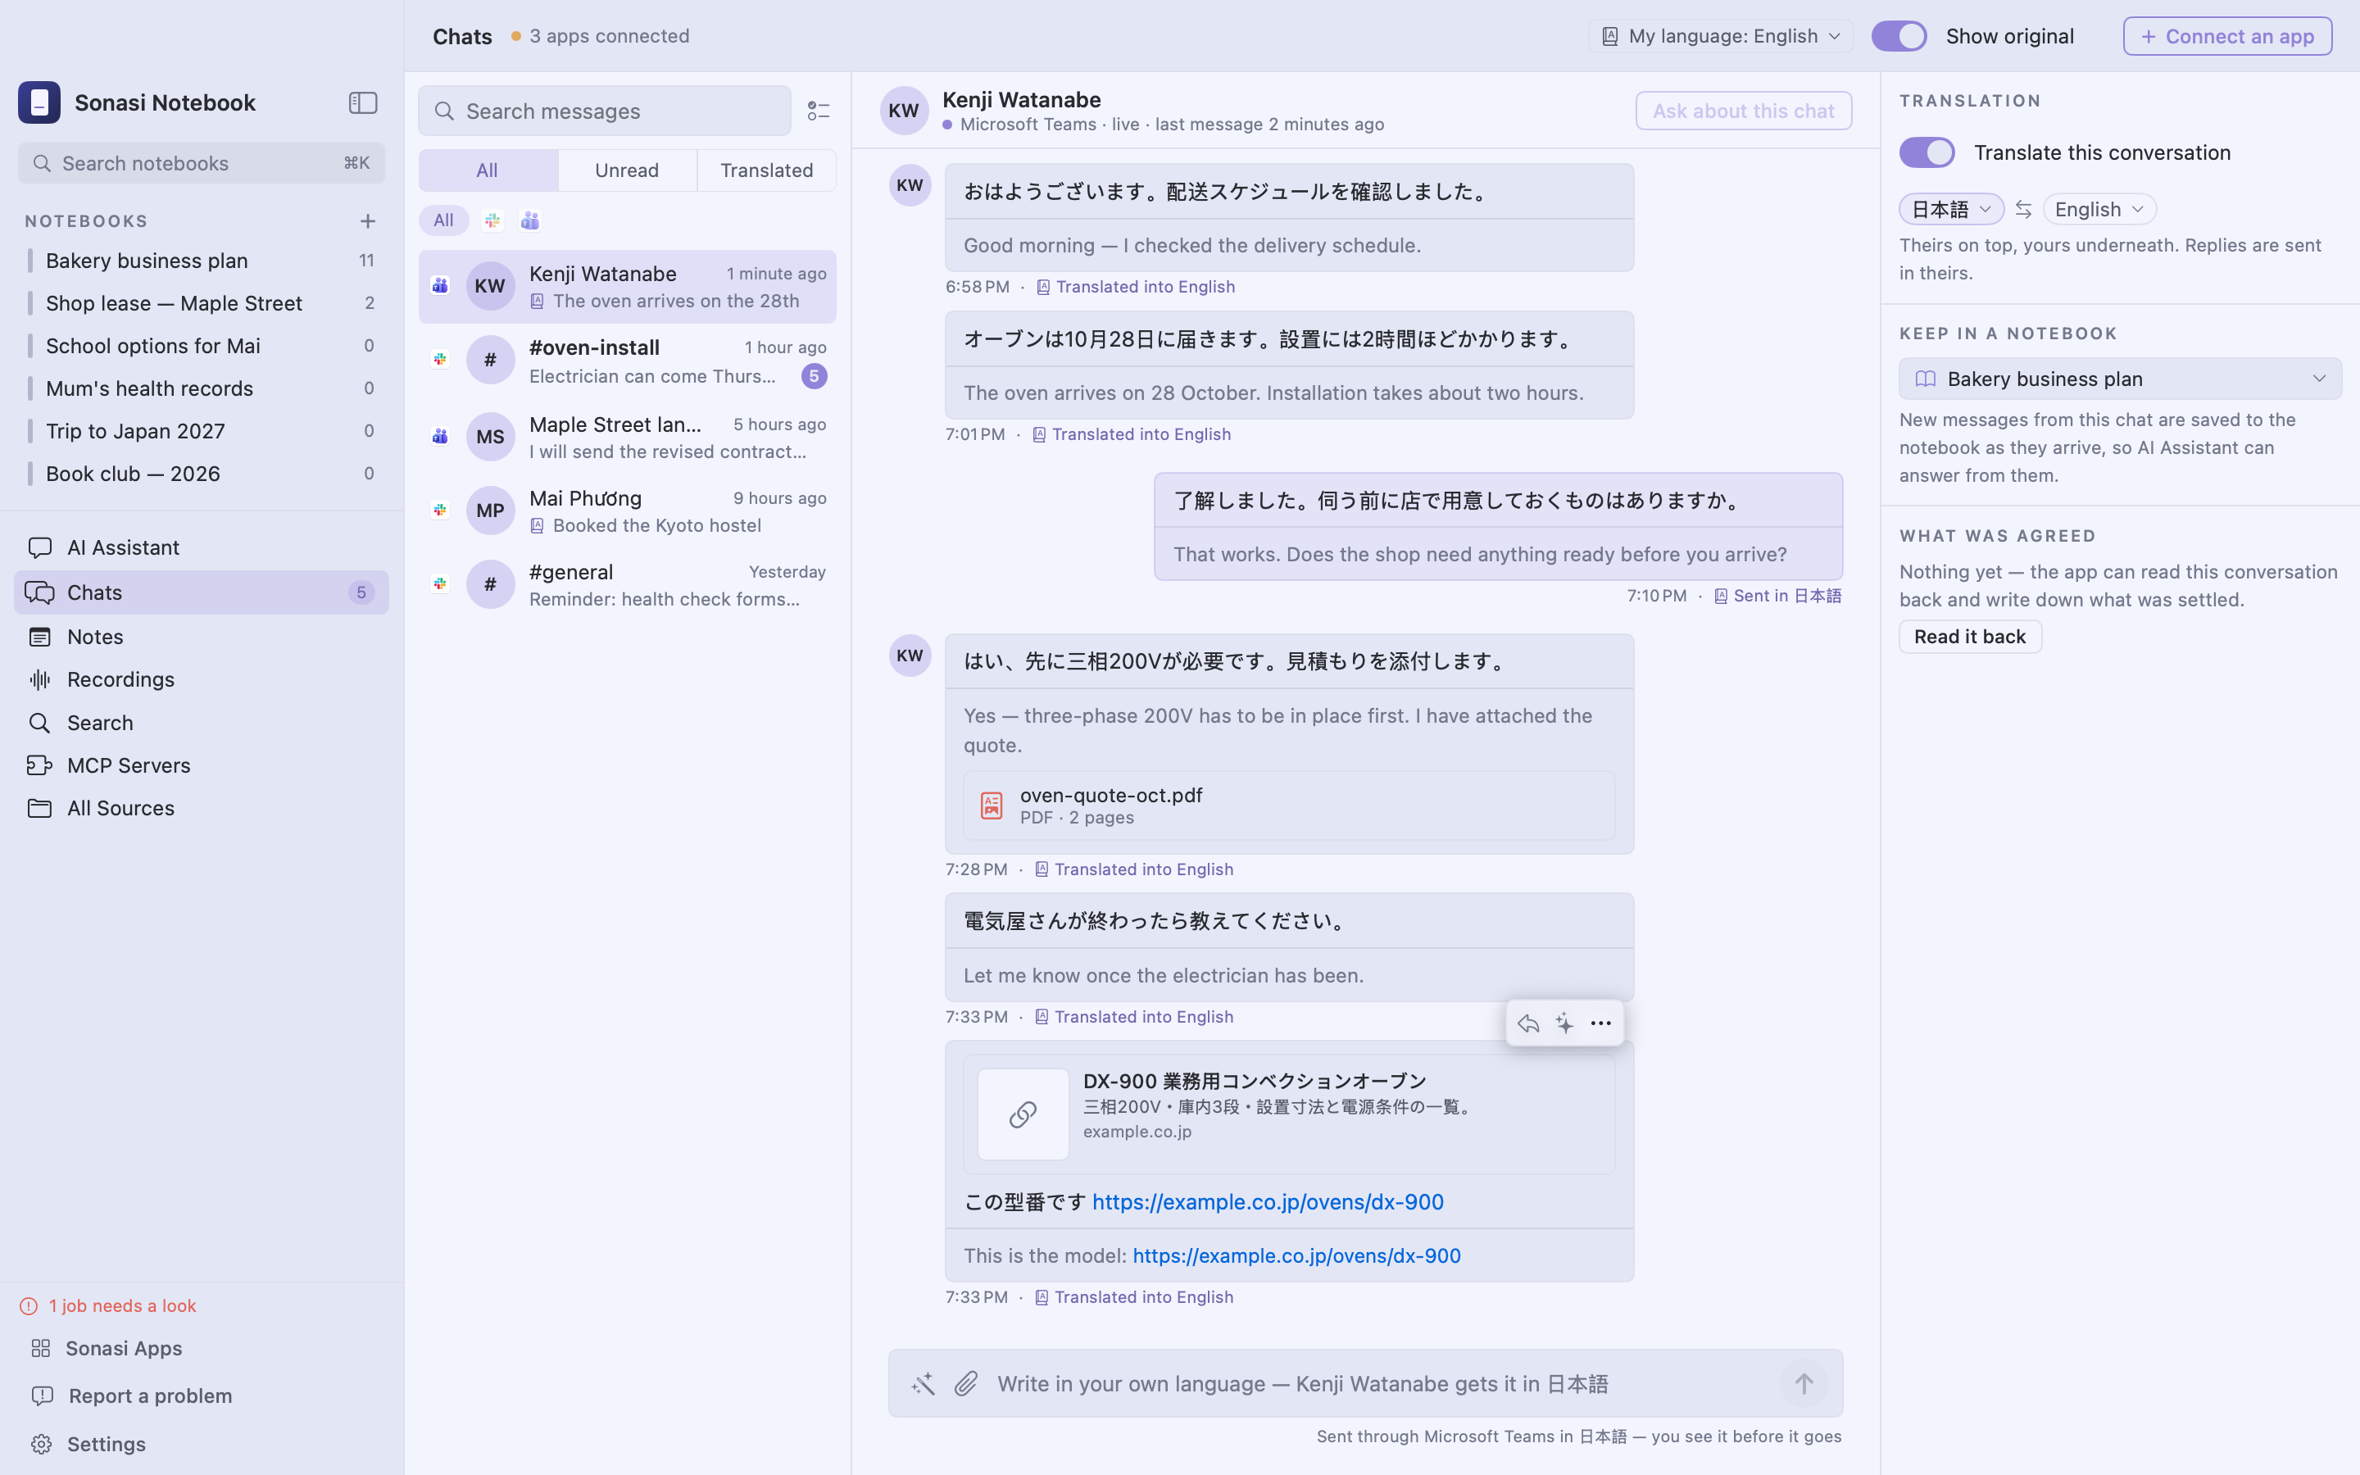
Task: Click Ask about this chat button
Action: [1744, 111]
